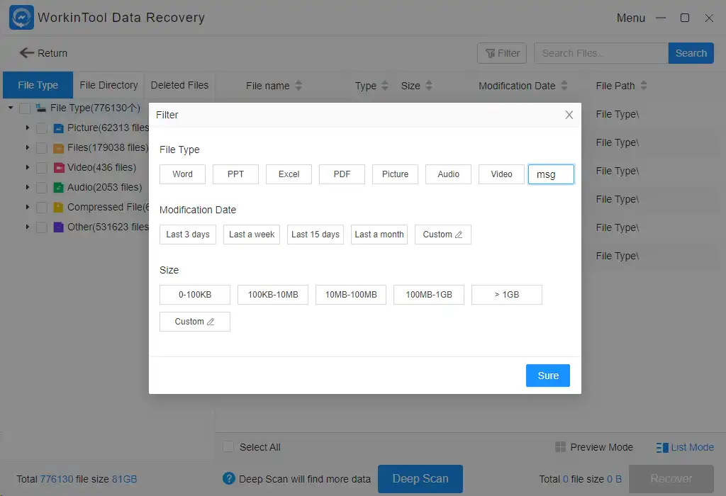
Task: Filter by Last a week
Action: click(x=252, y=235)
